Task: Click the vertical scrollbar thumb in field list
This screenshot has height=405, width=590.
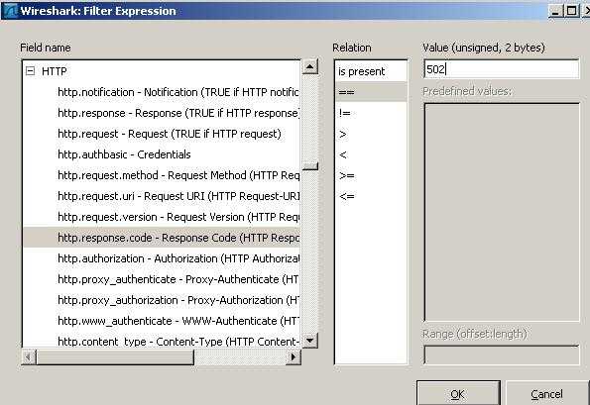Action: pos(310,165)
